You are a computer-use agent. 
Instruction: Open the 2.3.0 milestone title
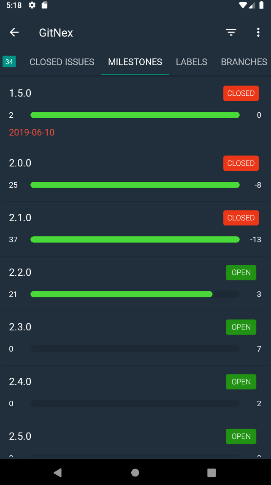coord(20,327)
